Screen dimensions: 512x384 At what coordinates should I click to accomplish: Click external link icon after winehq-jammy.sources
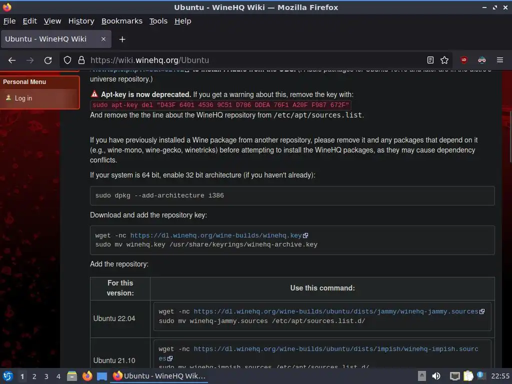tap(482, 311)
